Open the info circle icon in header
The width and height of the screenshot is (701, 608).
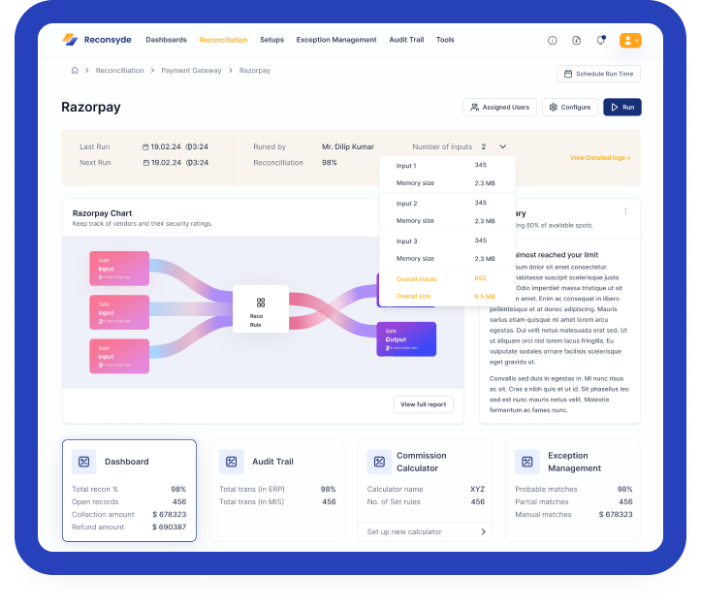tap(552, 40)
